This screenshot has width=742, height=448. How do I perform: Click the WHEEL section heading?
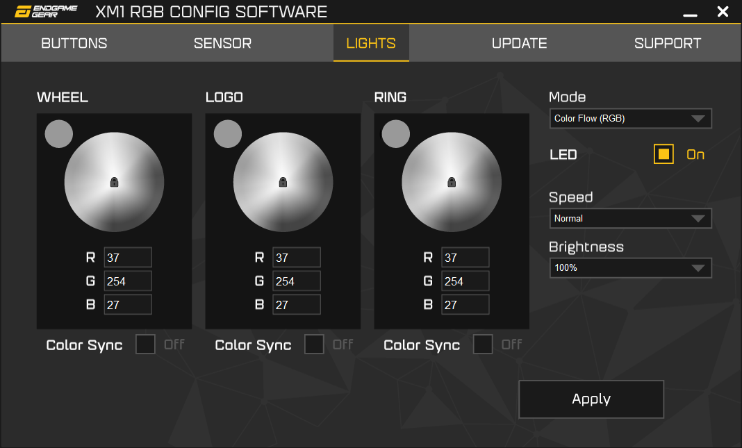point(63,97)
